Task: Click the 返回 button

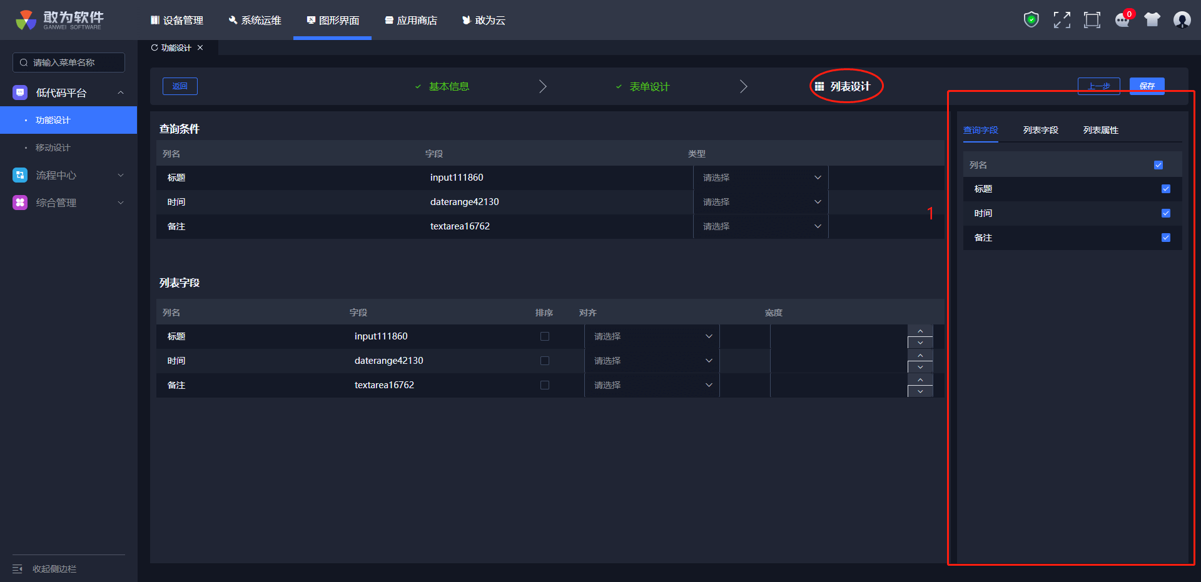Action: [x=180, y=86]
